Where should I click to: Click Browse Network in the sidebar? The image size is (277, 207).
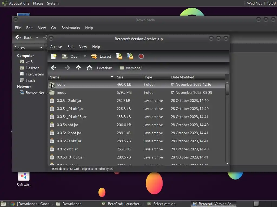click(34, 93)
